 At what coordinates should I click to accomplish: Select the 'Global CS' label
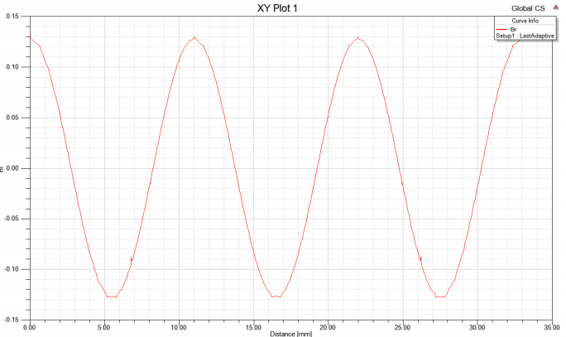coord(528,8)
